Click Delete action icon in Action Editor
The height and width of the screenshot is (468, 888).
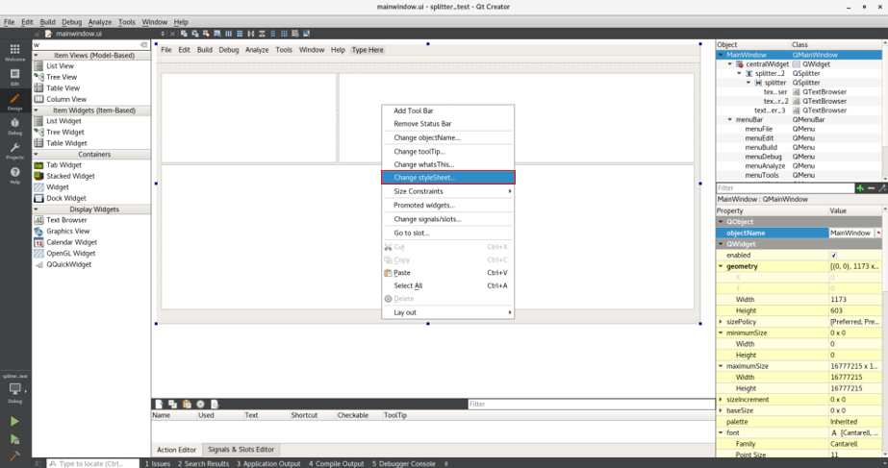[200, 404]
